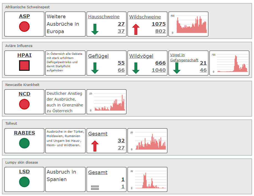Viewport: 254px width, 196px height.
Task: Click the green down arrow in Hausschweine card
Action: coord(95,29)
